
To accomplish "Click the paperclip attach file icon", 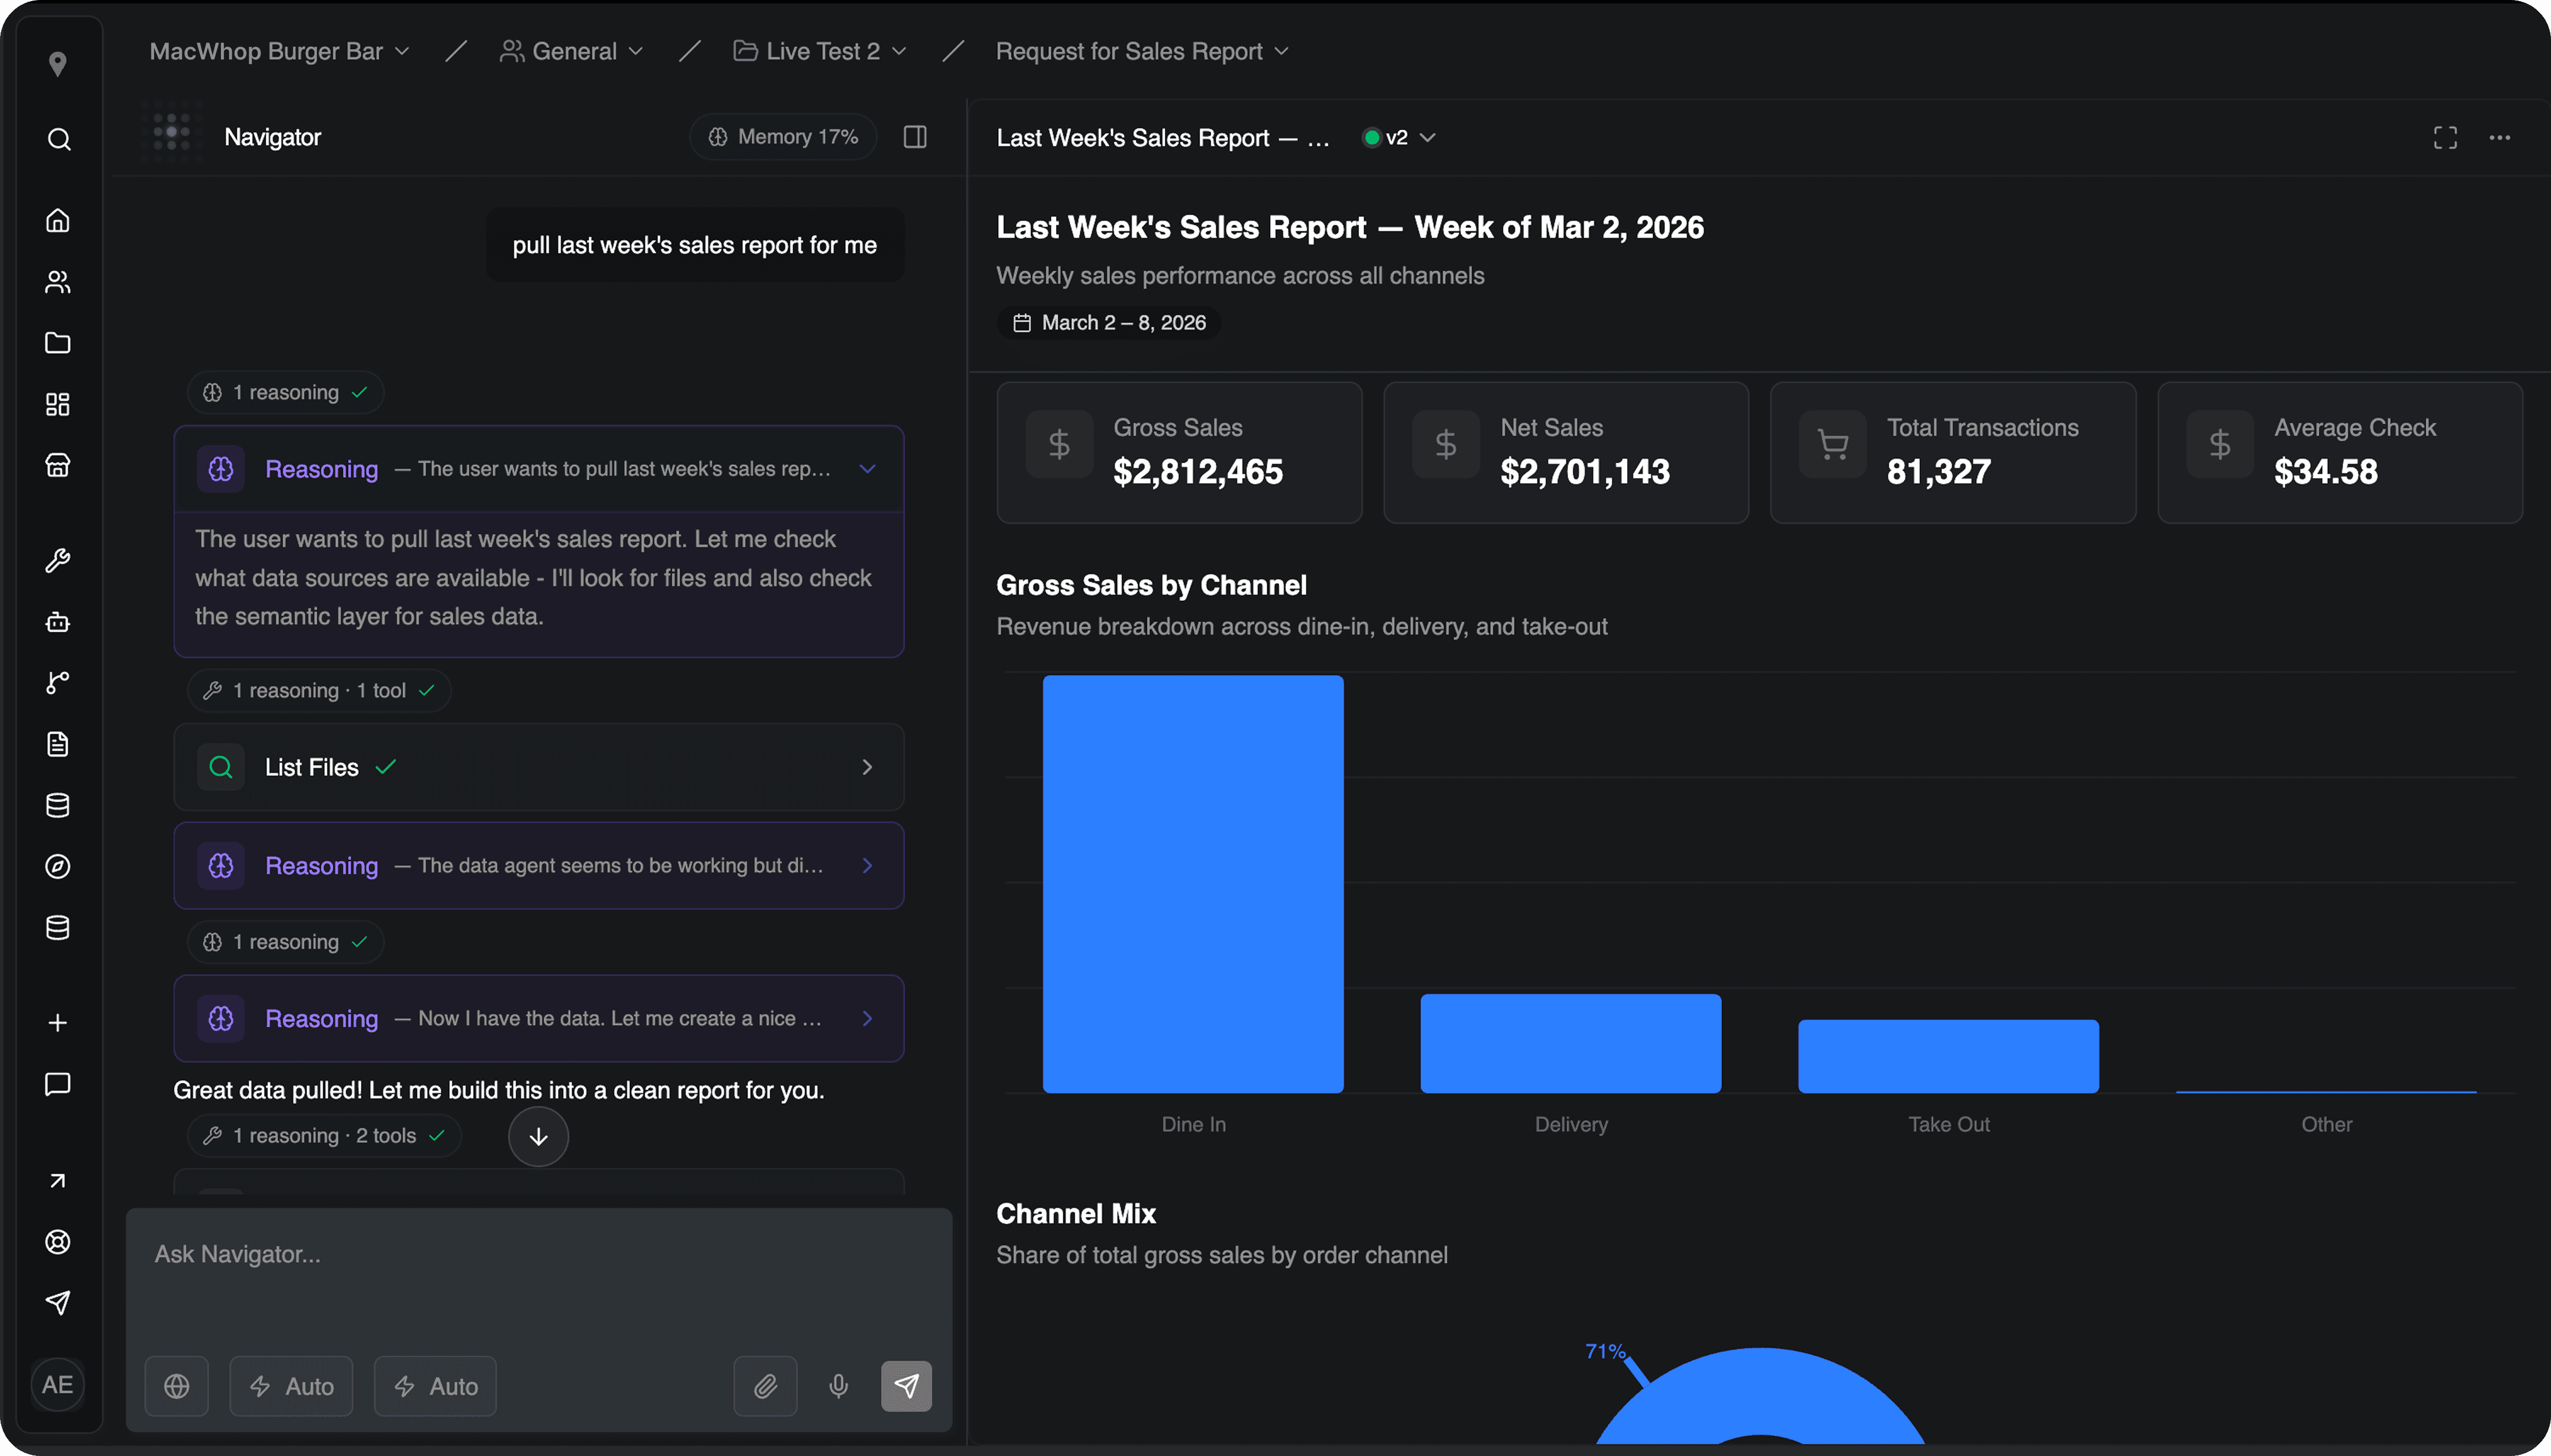I will pyautogui.click(x=765, y=1385).
